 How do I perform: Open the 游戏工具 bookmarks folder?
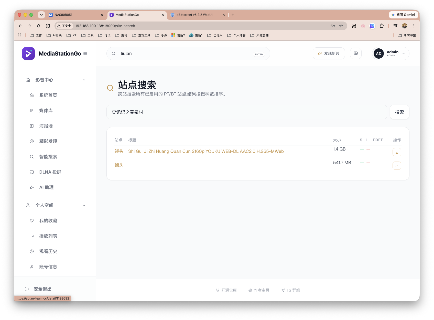coord(141,35)
